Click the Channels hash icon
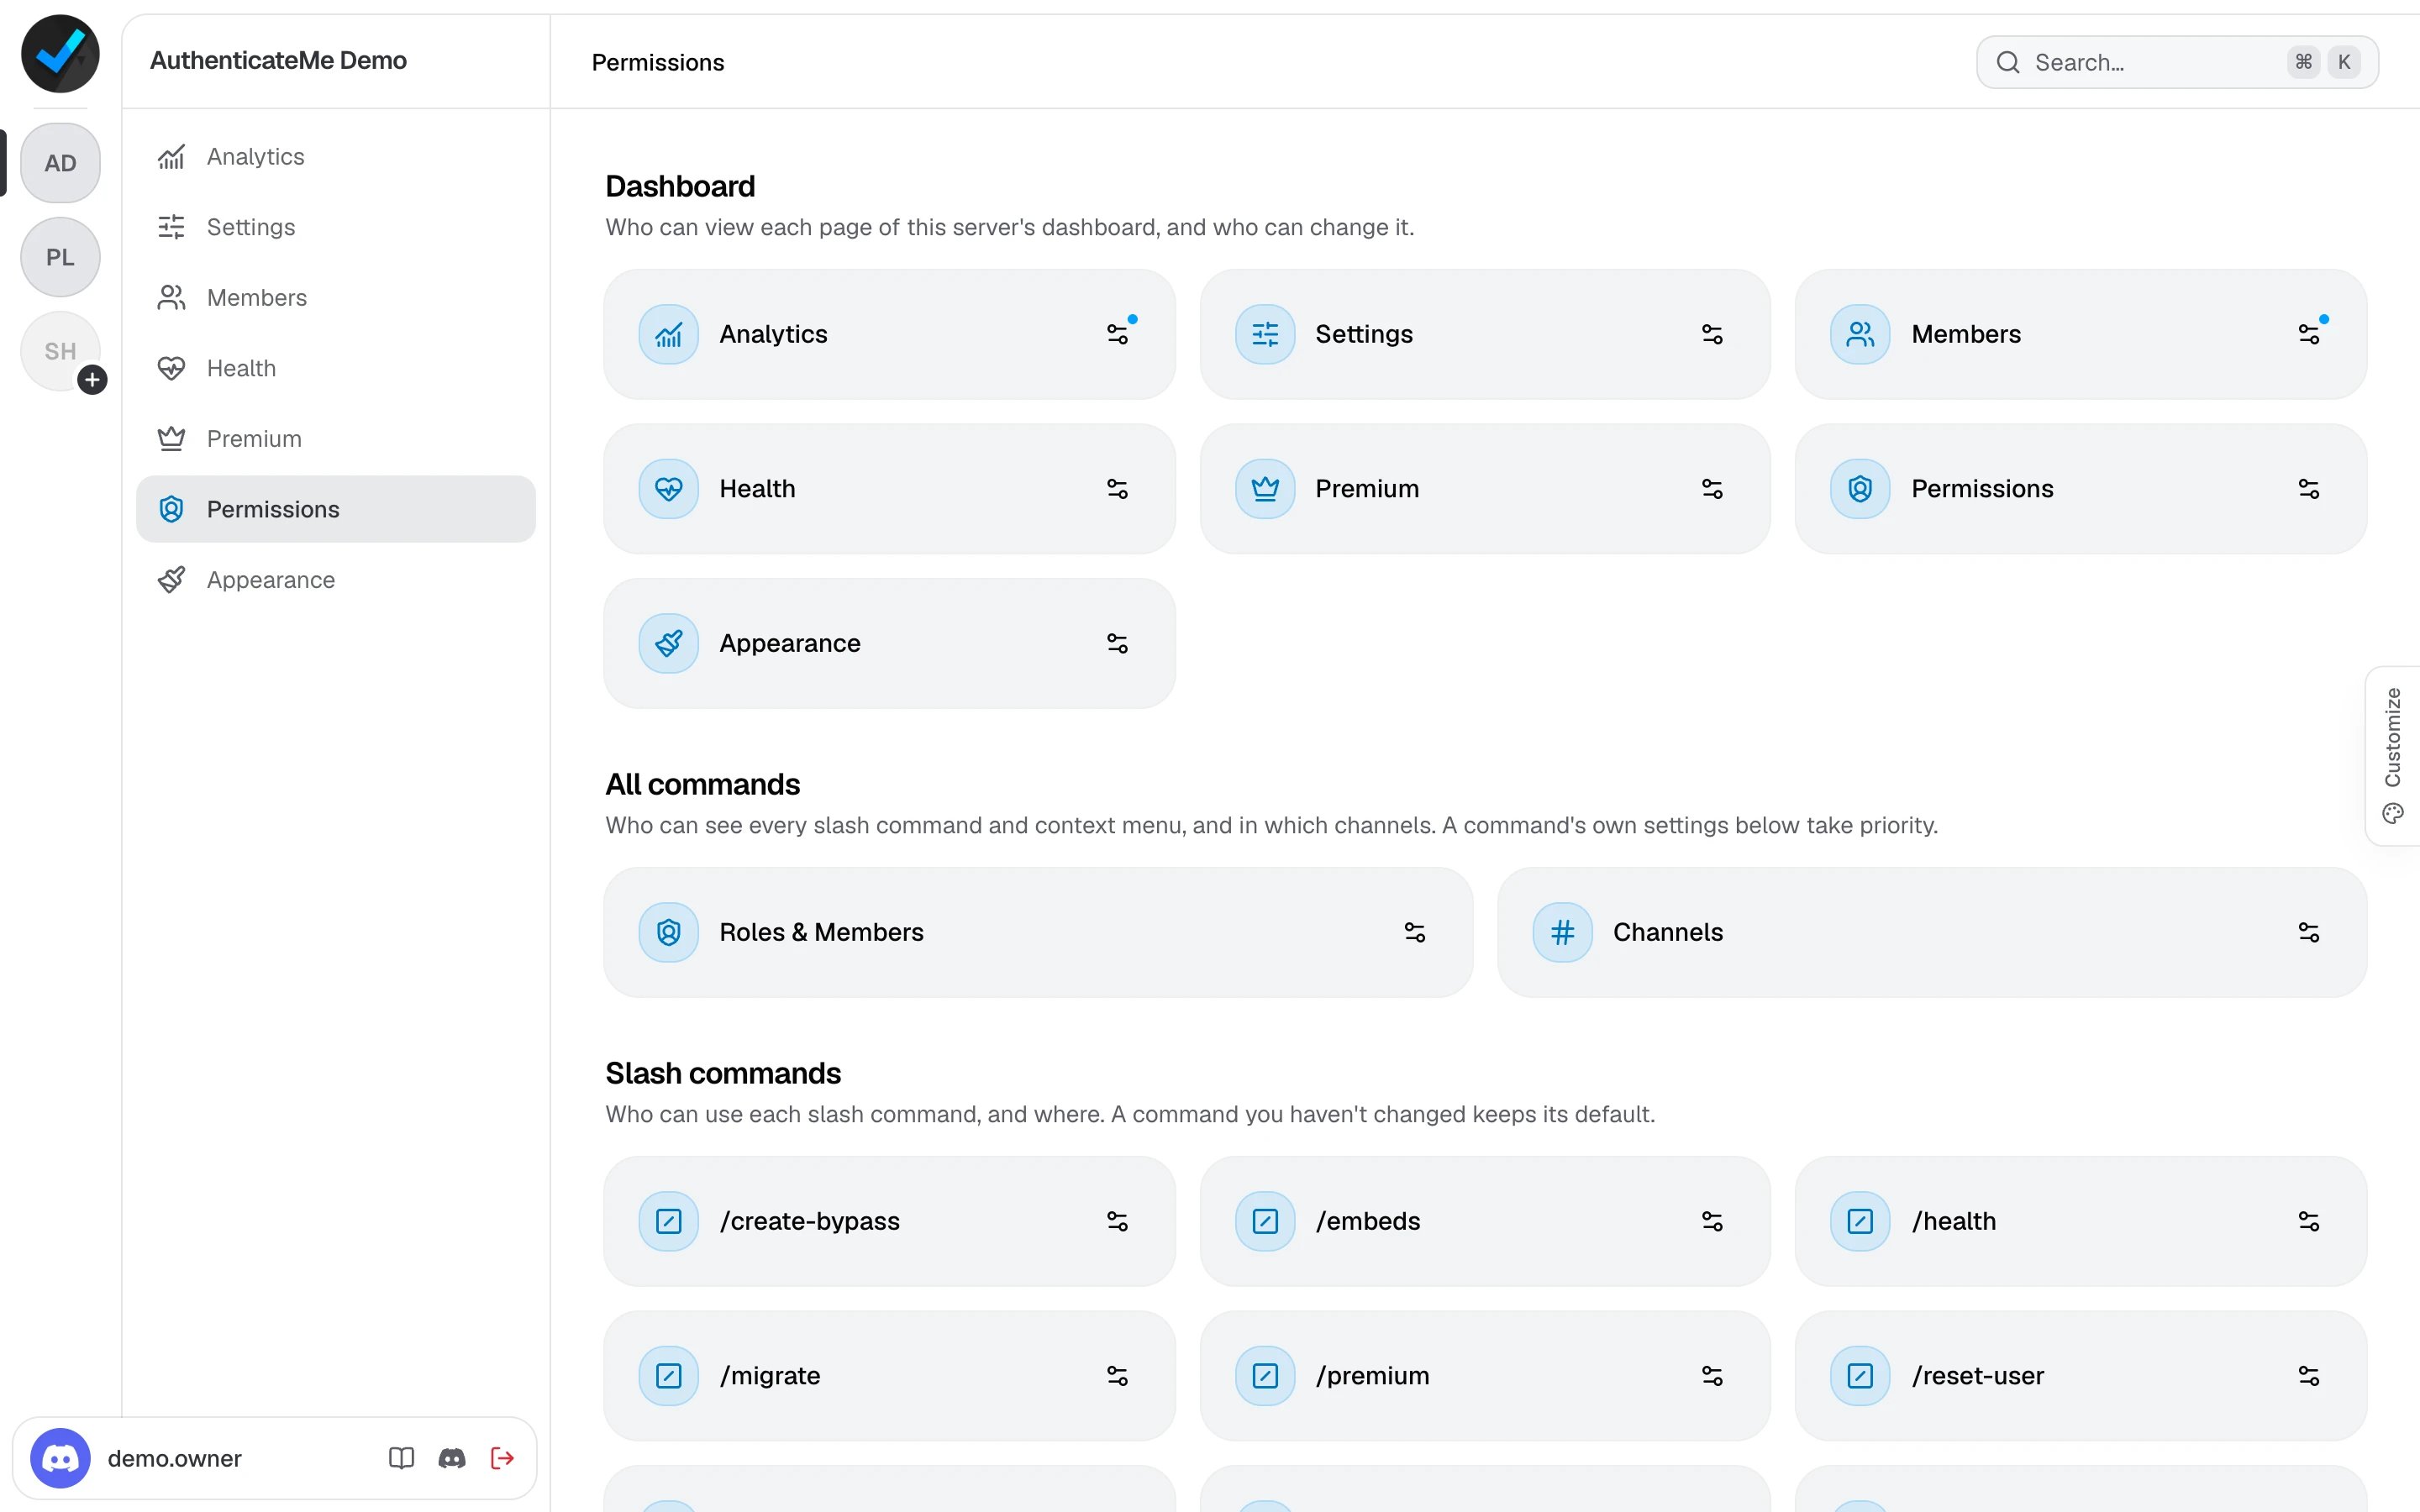Image resolution: width=2420 pixels, height=1512 pixels. tap(1562, 932)
